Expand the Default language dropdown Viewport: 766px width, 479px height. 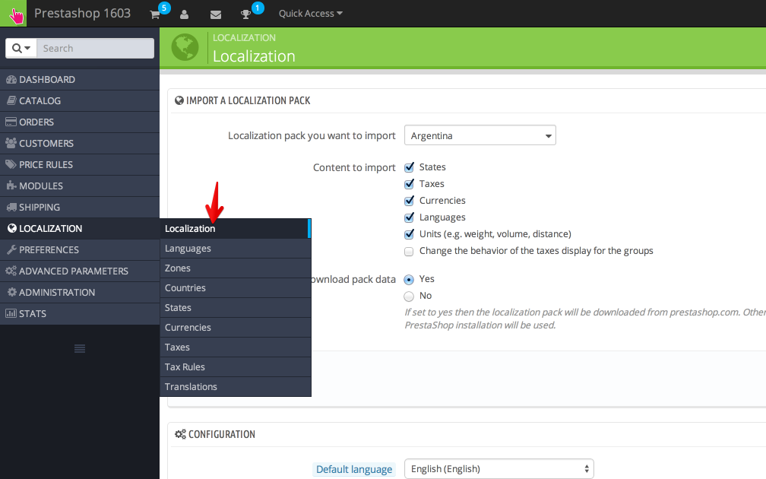[499, 469]
